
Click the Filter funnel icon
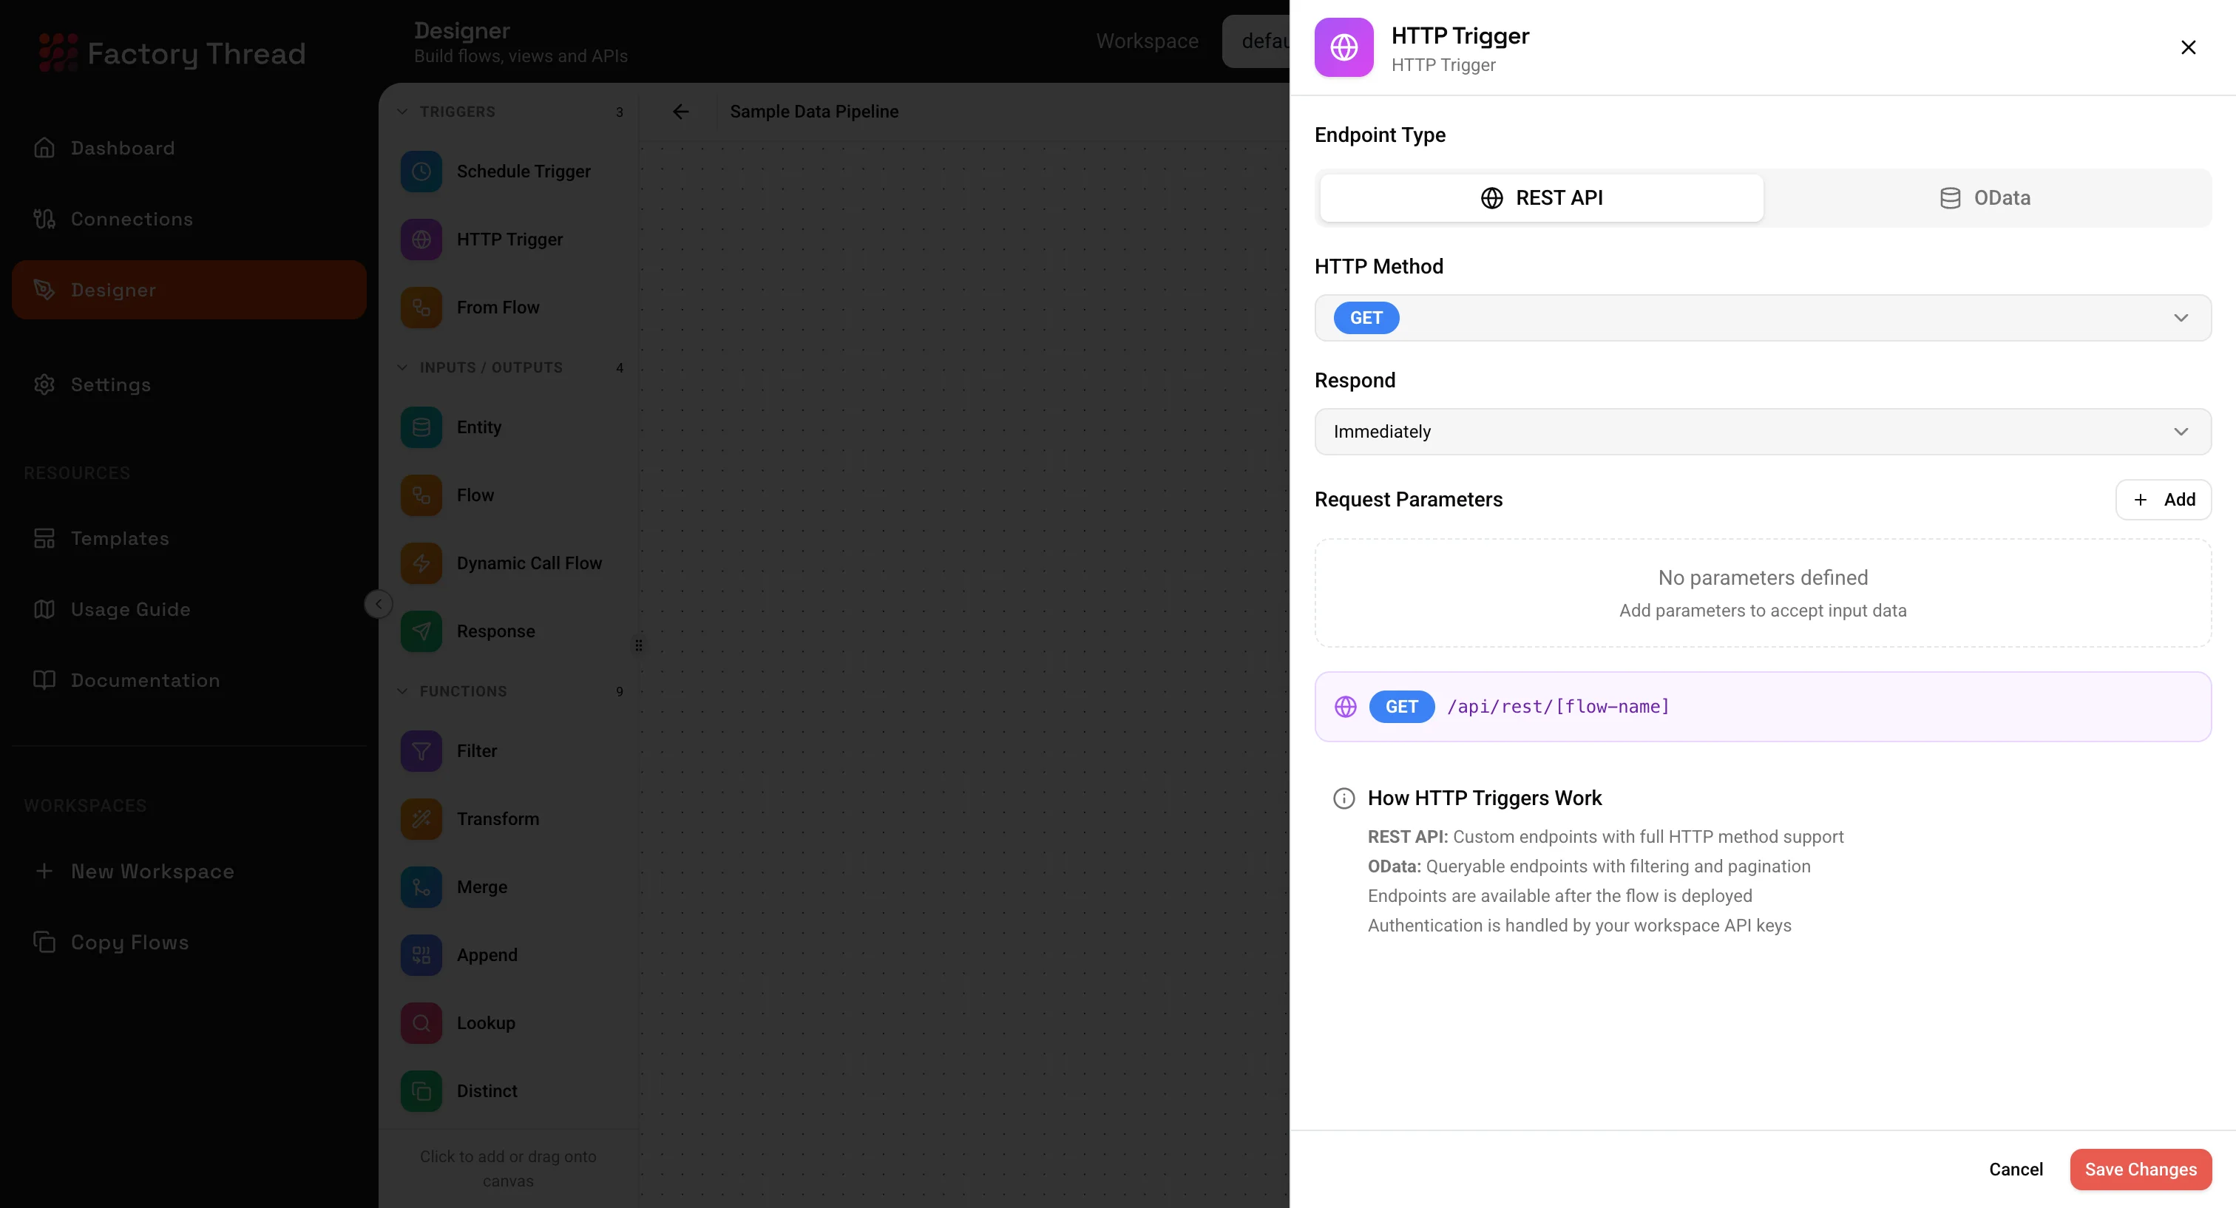421,750
